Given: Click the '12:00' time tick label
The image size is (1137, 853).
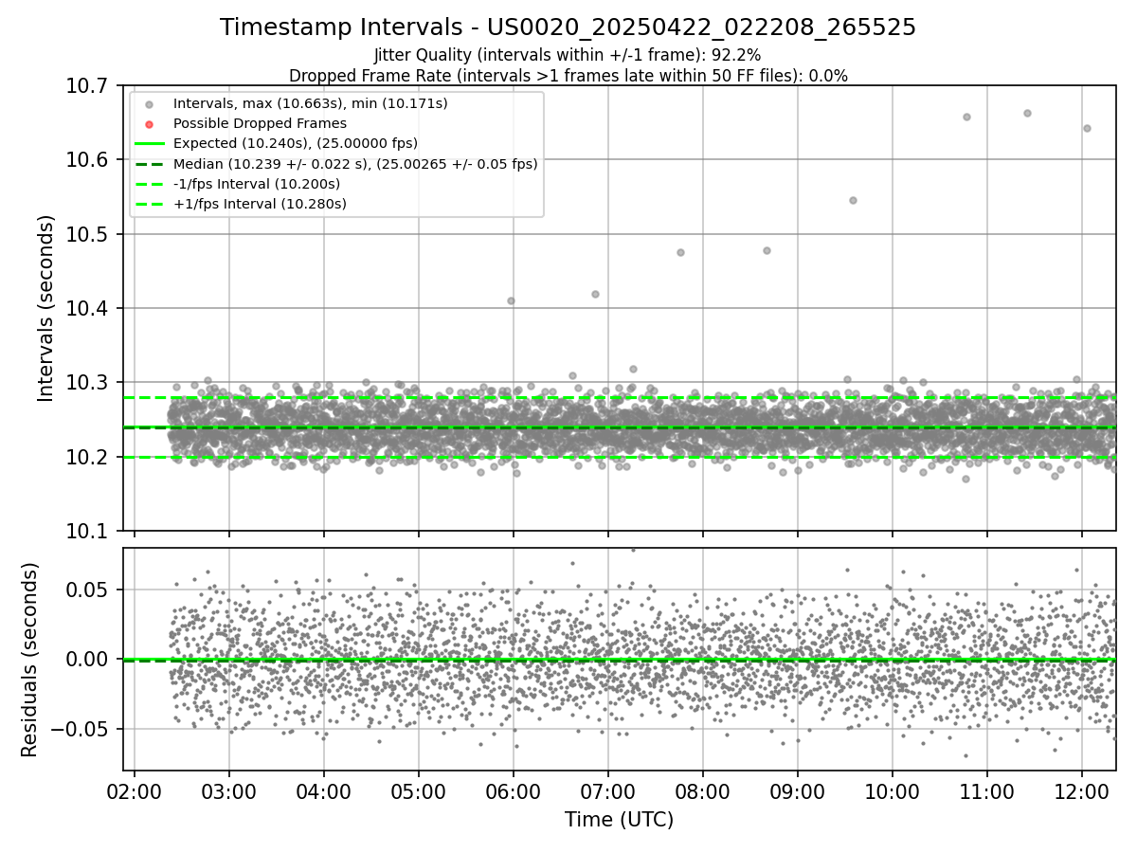Looking at the screenshot, I should (1082, 791).
